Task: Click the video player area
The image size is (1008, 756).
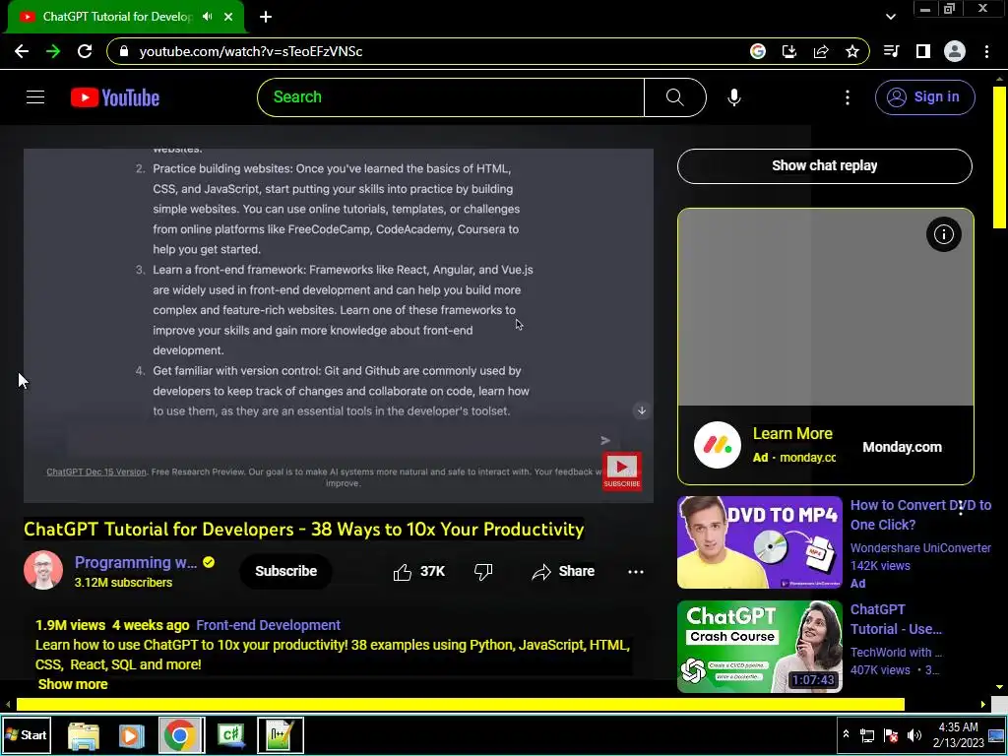Action: click(x=339, y=325)
